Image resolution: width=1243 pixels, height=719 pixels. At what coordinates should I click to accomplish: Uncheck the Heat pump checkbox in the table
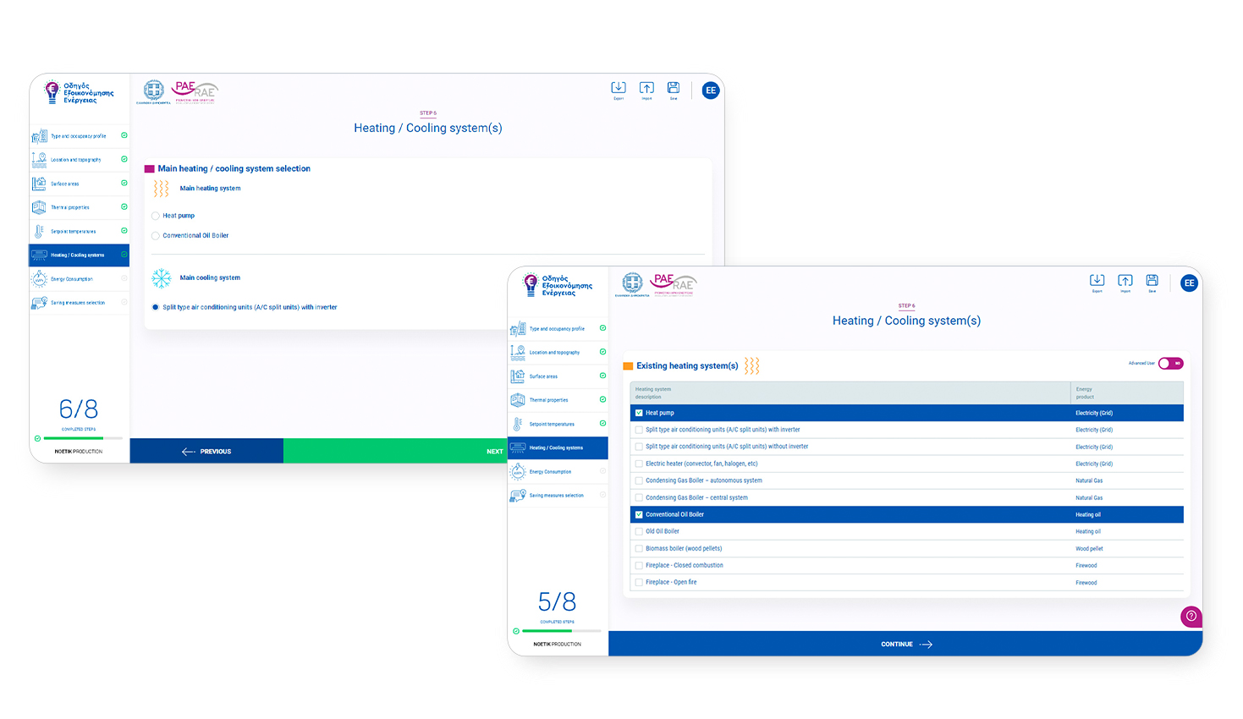point(639,413)
